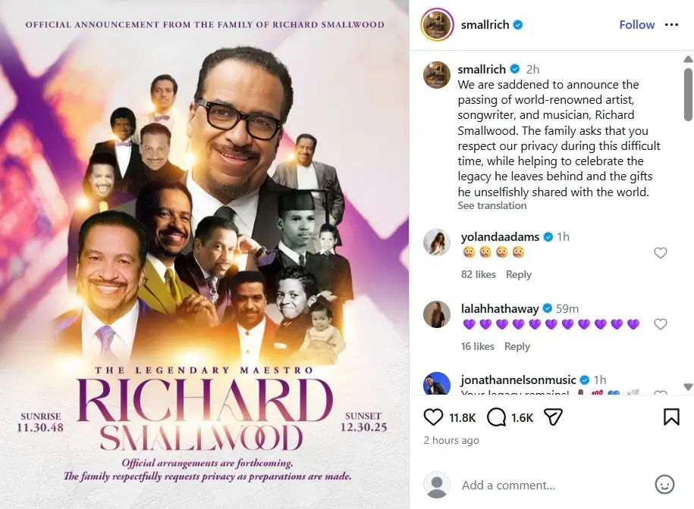Open the three-dot more options menu
Image resolution: width=694 pixels, height=509 pixels.
671,25
